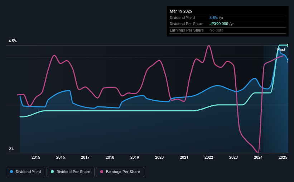Click the teal endpoint marker at chart top right
This screenshot has width=294, height=182.
click(288, 45)
